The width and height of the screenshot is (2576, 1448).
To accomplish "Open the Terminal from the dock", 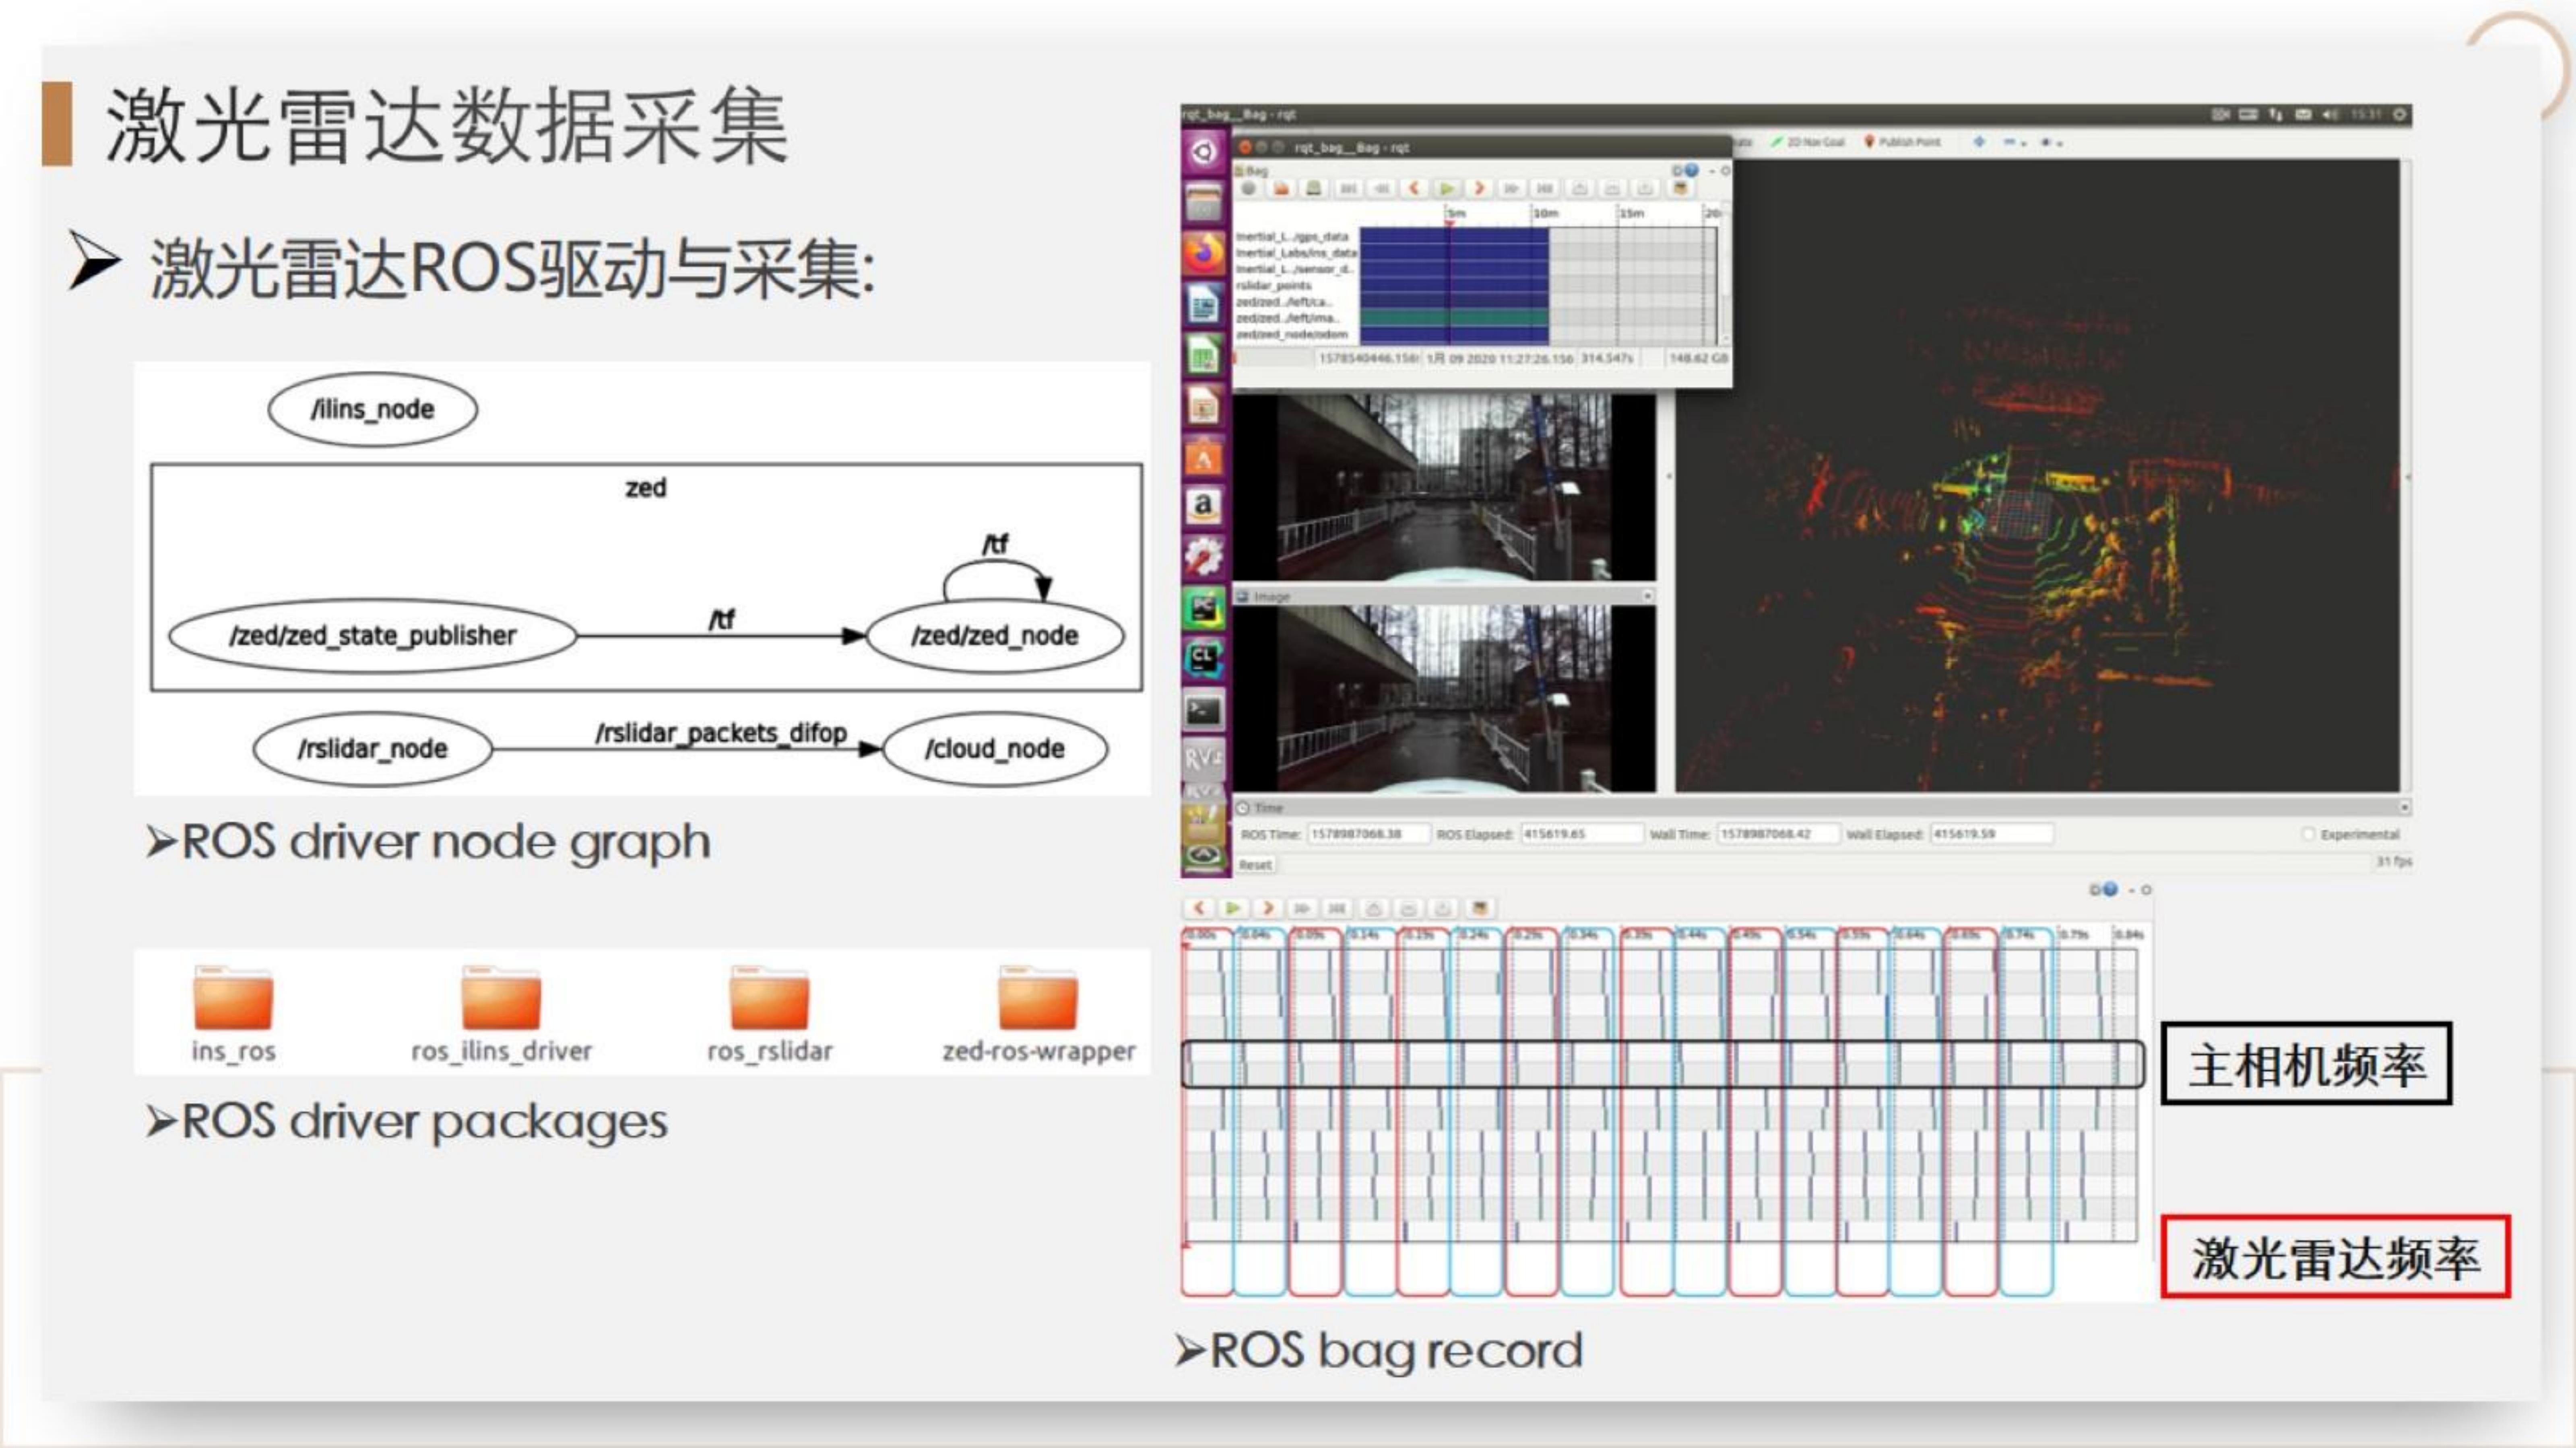I will click(x=1204, y=710).
